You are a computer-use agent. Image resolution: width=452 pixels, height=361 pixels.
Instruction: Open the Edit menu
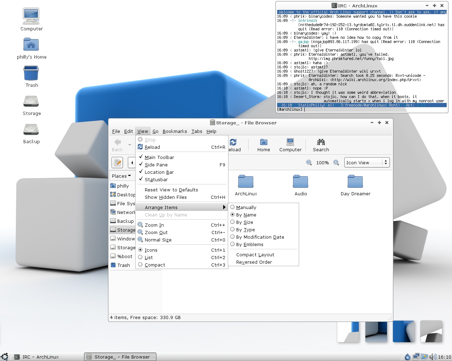coord(129,131)
